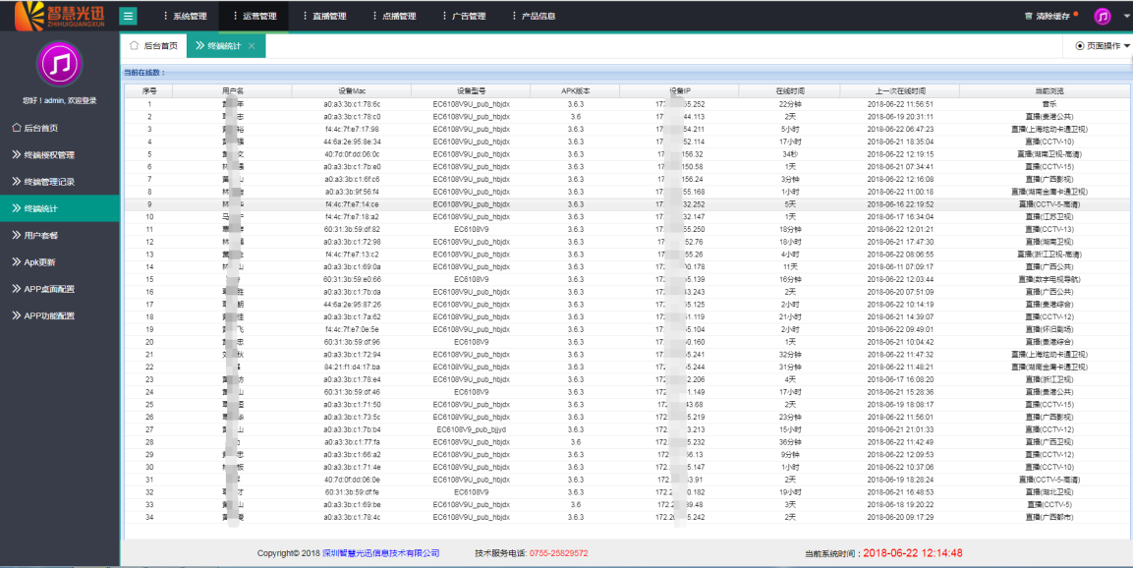Image resolution: width=1133 pixels, height=568 pixels.
Task: Click the timestamp 2018-06-19 20:31:11
Action: tap(899, 116)
